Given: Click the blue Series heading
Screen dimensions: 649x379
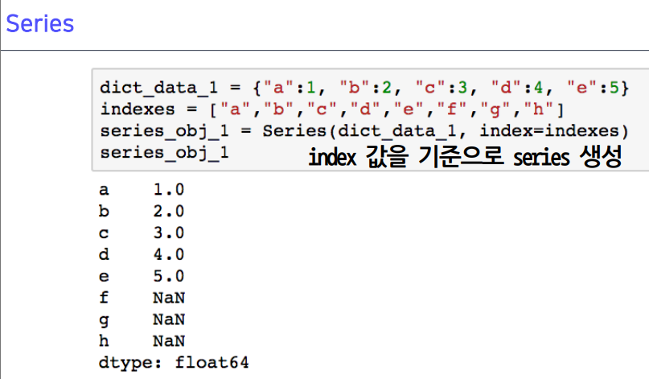Looking at the screenshot, I should click(x=40, y=23).
